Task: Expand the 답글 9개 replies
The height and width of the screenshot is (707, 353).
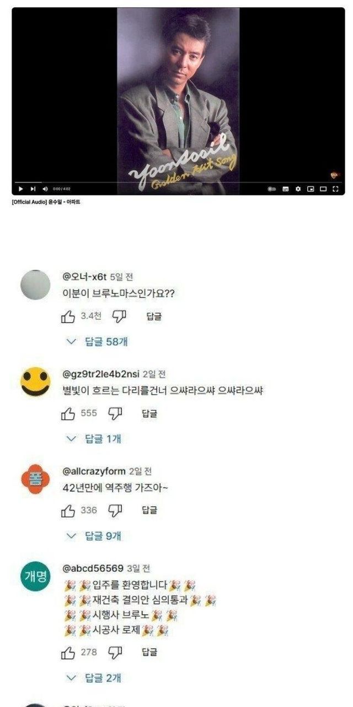Action: pyautogui.click(x=94, y=536)
